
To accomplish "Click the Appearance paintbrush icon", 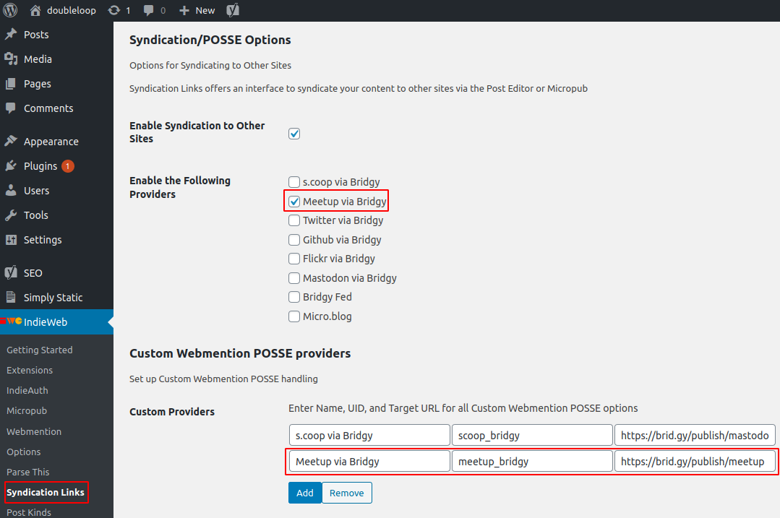I will [11, 142].
